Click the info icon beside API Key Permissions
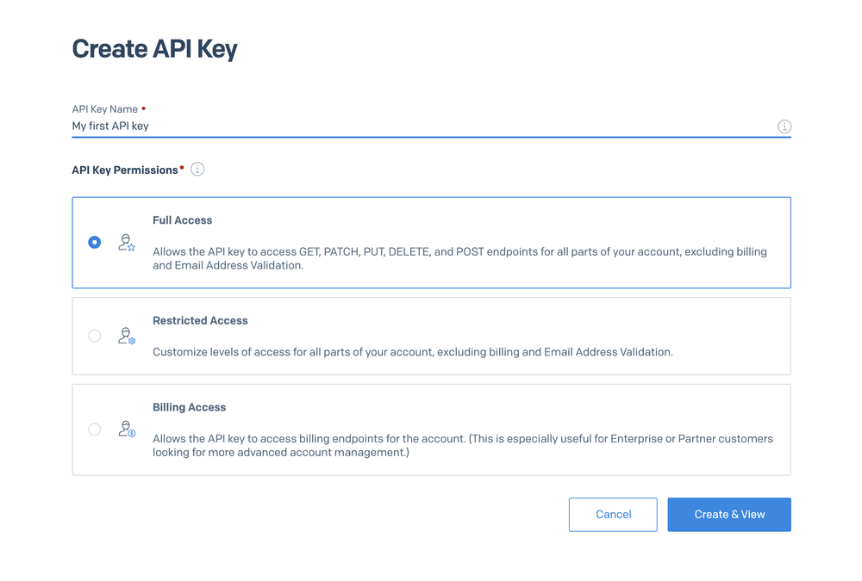Screen dimensions: 862x581 (x=197, y=170)
